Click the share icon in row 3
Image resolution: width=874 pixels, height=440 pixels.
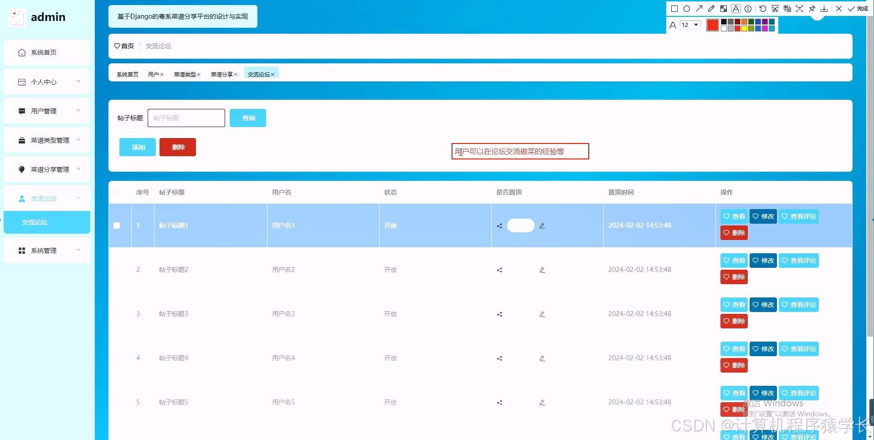[x=499, y=314]
